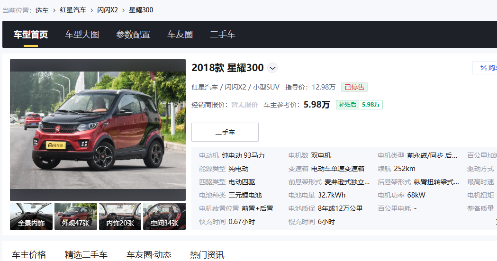Switch to the 车型大图 tab
This screenshot has height=261, width=497.
point(82,35)
